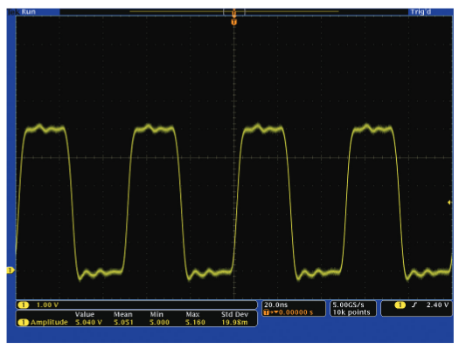459x349 pixels.
Task: Click the rising edge trigger slope icon
Action: tap(414, 305)
